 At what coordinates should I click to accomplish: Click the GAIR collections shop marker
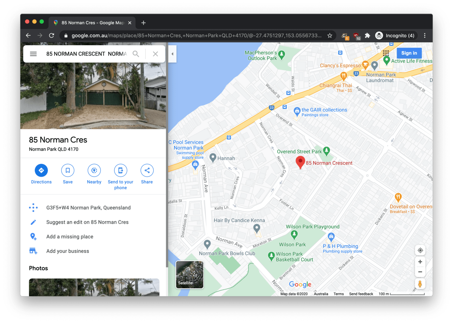tap(297, 111)
